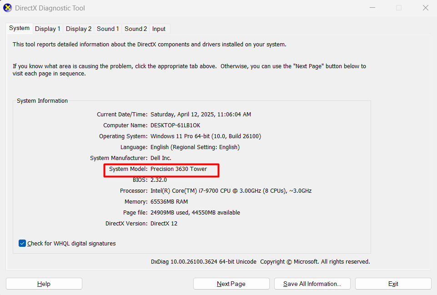Click computer name 'DESKTOP-61LB1OK'
The width and height of the screenshot is (437, 295).
pos(176,125)
